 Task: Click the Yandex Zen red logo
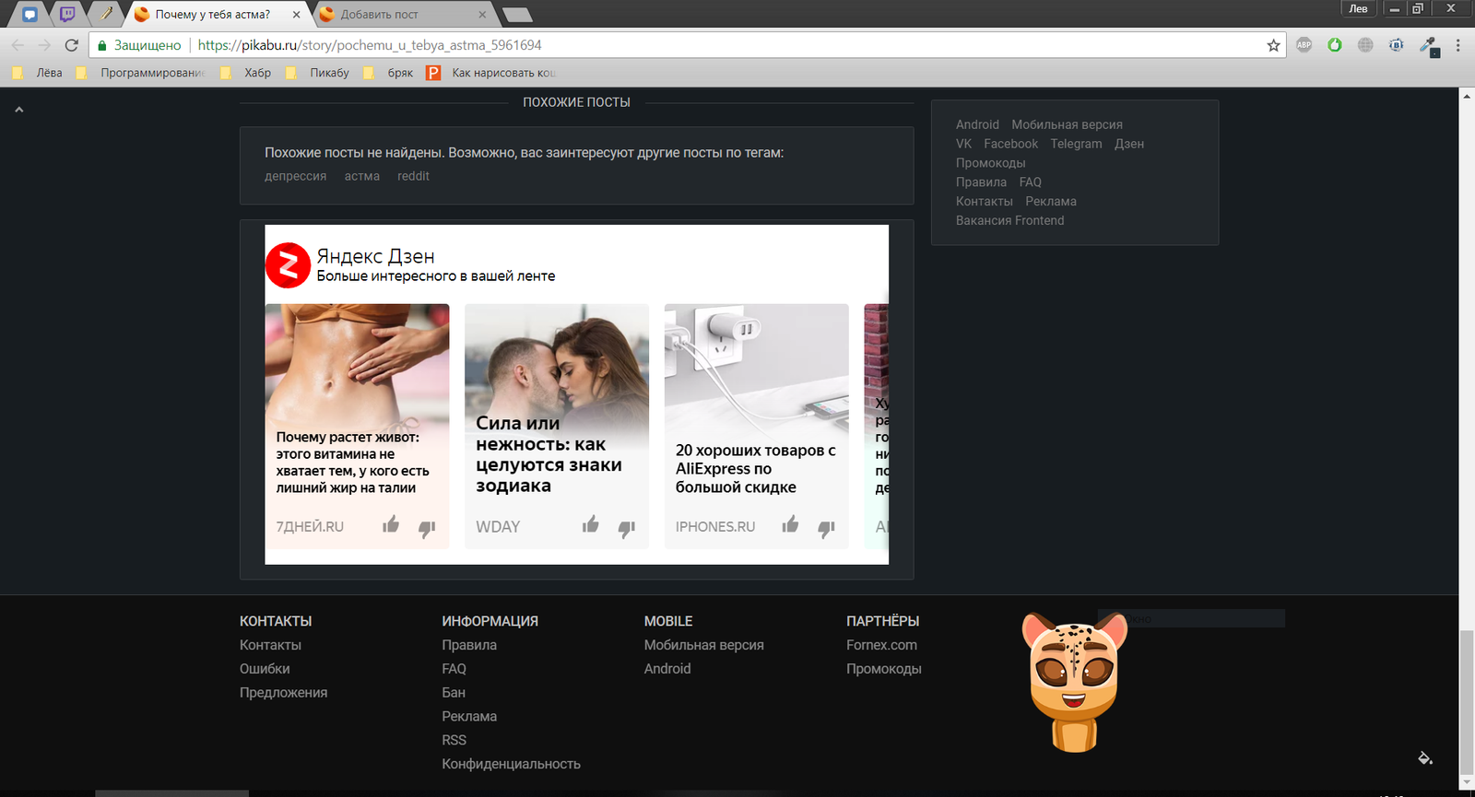pos(288,265)
